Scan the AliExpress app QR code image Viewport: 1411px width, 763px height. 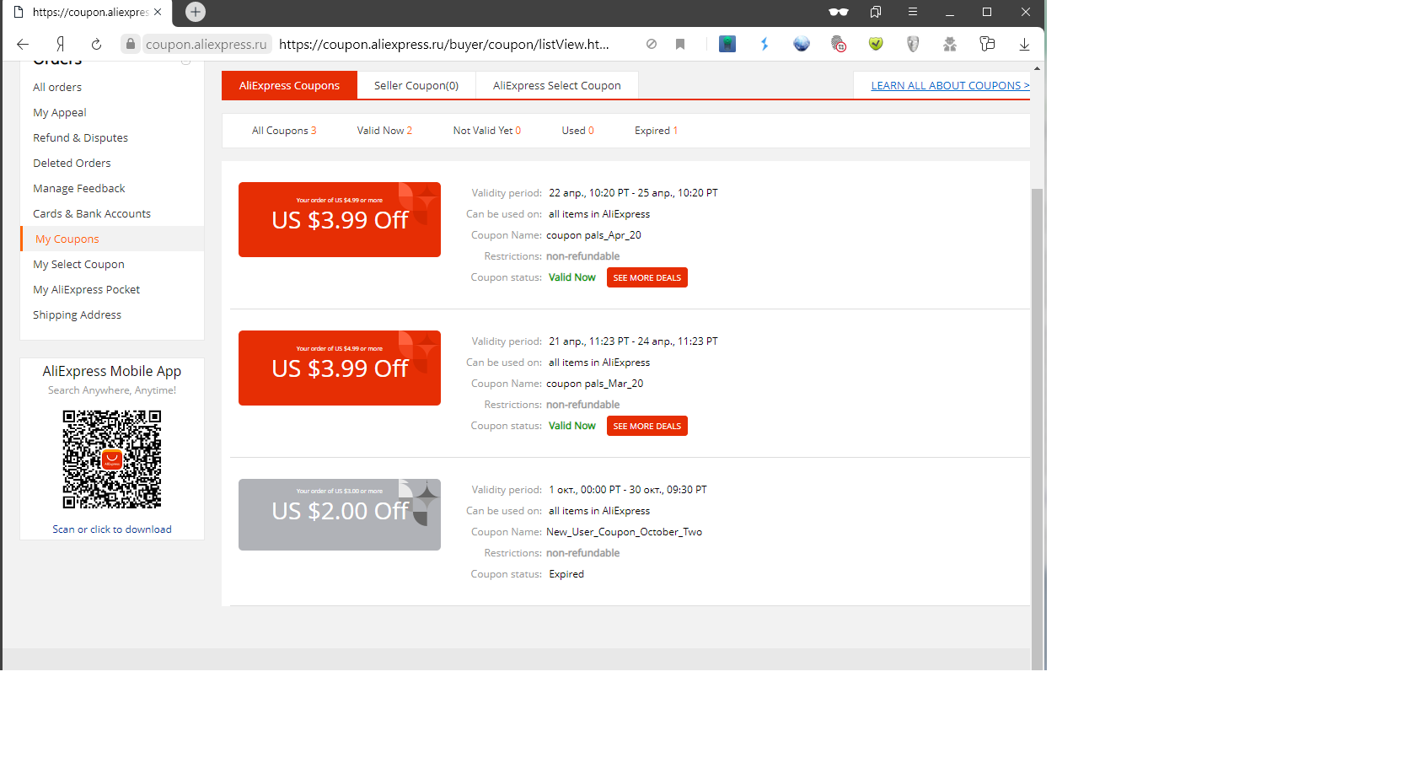112,459
